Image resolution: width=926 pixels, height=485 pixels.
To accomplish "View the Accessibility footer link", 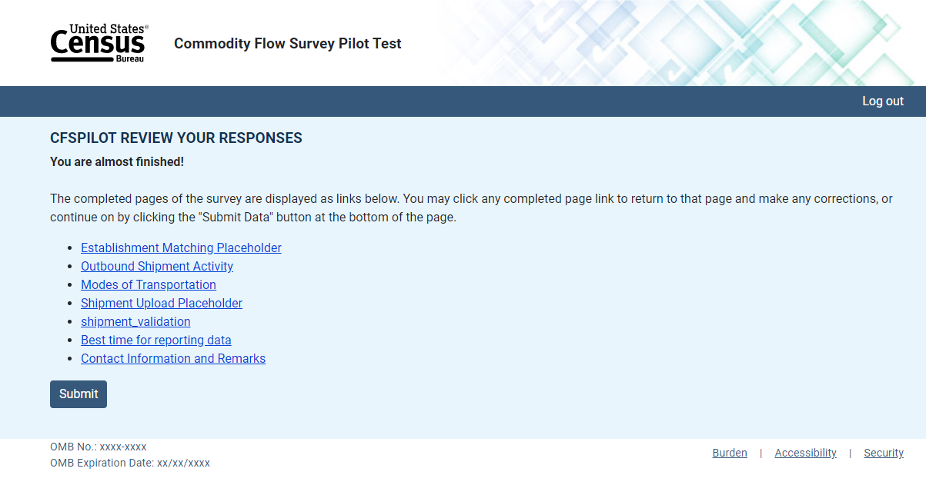I will point(805,453).
